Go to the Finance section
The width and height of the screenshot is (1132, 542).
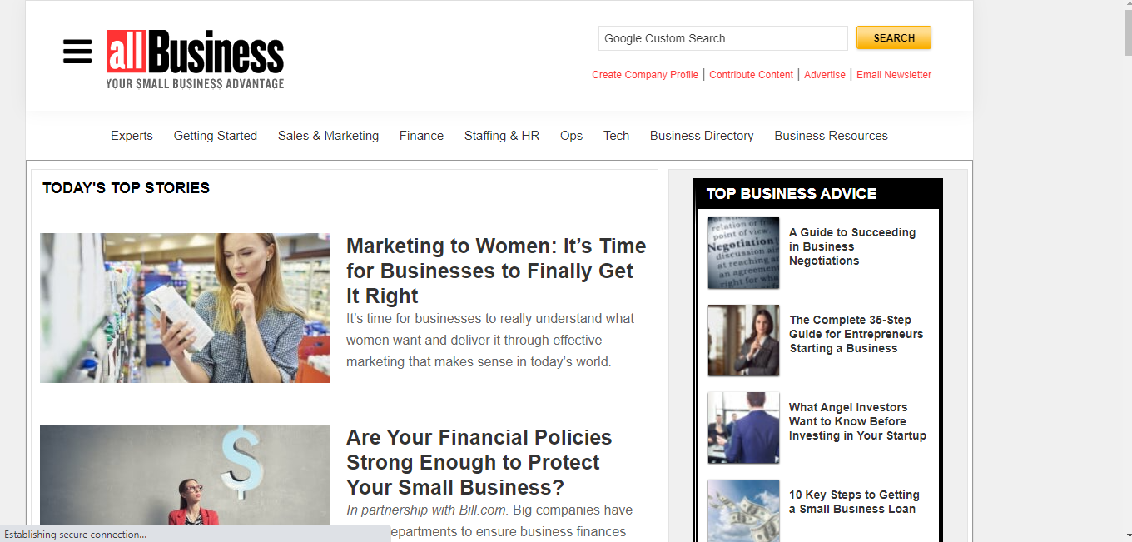[x=421, y=136]
